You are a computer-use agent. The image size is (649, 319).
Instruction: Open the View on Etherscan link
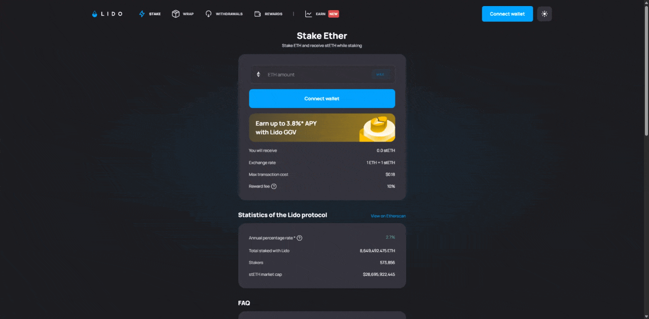click(388, 216)
